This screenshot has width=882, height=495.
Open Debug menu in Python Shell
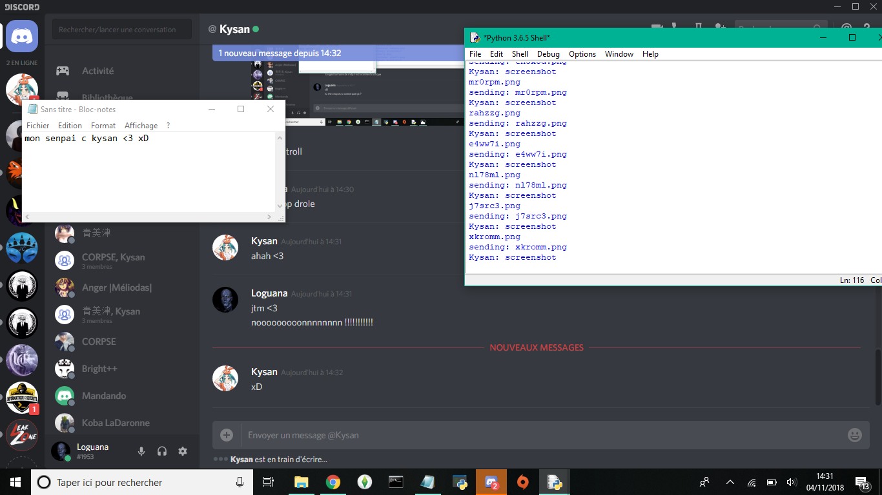click(548, 54)
